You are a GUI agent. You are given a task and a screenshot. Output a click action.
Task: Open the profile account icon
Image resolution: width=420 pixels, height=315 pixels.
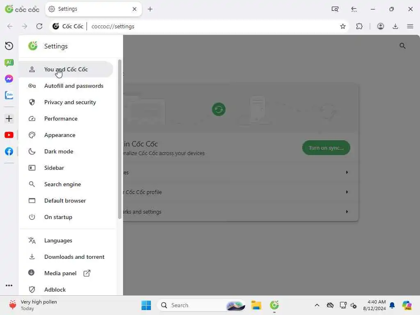coord(380,26)
